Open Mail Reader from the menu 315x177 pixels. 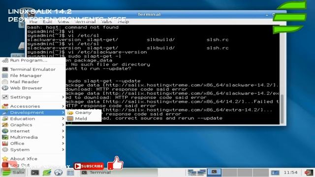(x=33, y=82)
